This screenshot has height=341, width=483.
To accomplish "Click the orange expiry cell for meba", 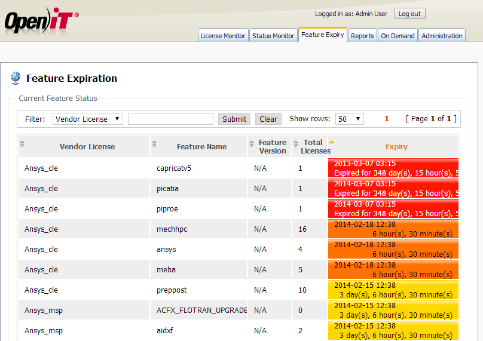I will point(393,269).
